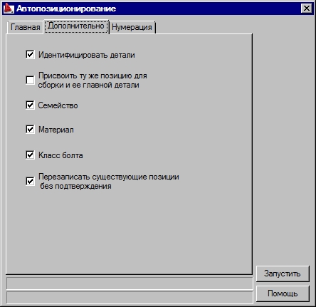
Task: Click the lower empty status field
Action: 130,298
